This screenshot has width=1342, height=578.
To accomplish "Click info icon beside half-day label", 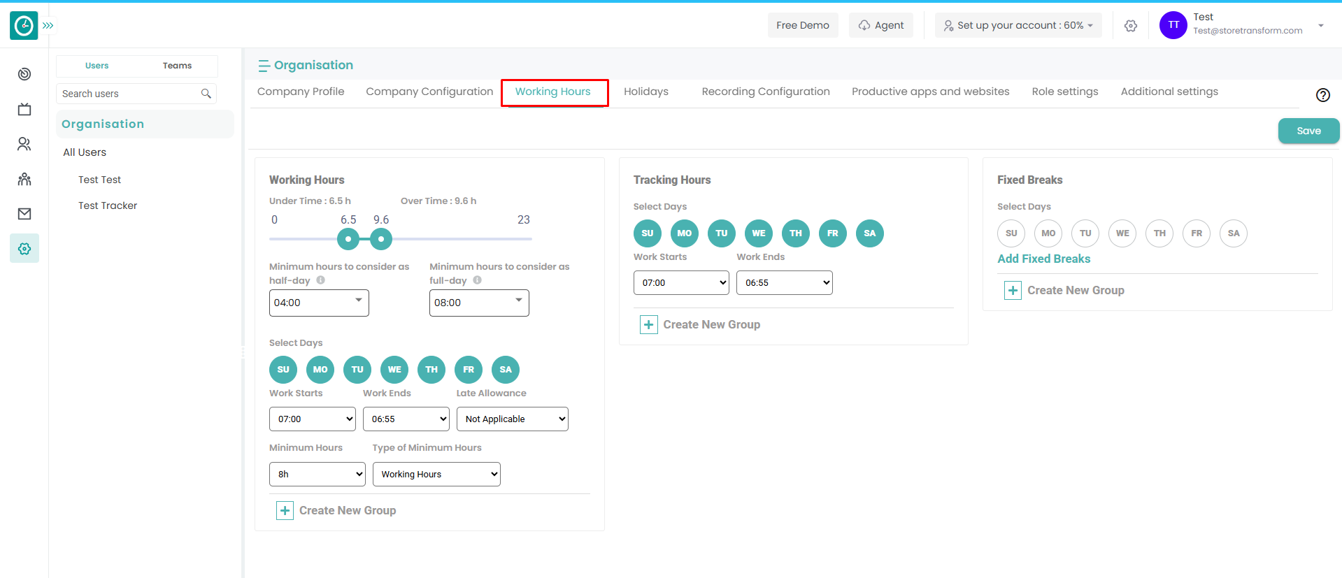I will (321, 280).
